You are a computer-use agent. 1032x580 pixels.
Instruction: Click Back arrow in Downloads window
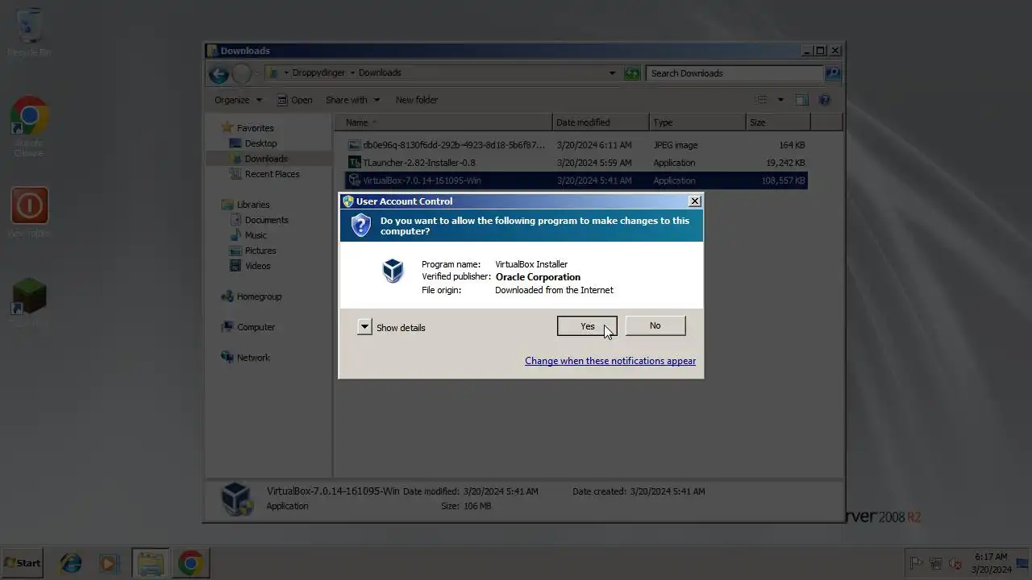pos(218,74)
